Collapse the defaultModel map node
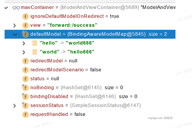192x128 pixels. (14, 34)
